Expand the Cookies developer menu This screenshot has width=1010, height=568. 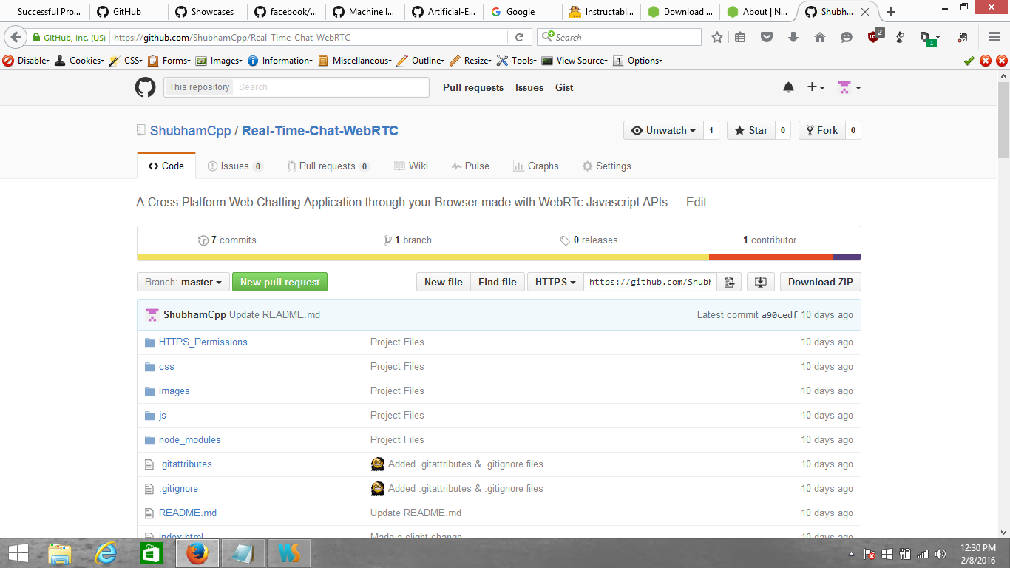click(x=79, y=61)
